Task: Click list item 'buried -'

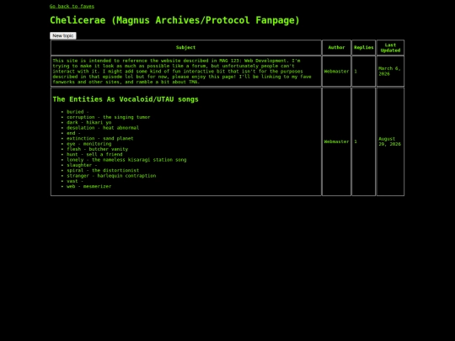Action: pyautogui.click(x=78, y=112)
